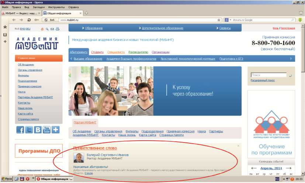The height and width of the screenshot is (183, 305).
Task: Open the Пуск start button
Action: pos(7,179)
